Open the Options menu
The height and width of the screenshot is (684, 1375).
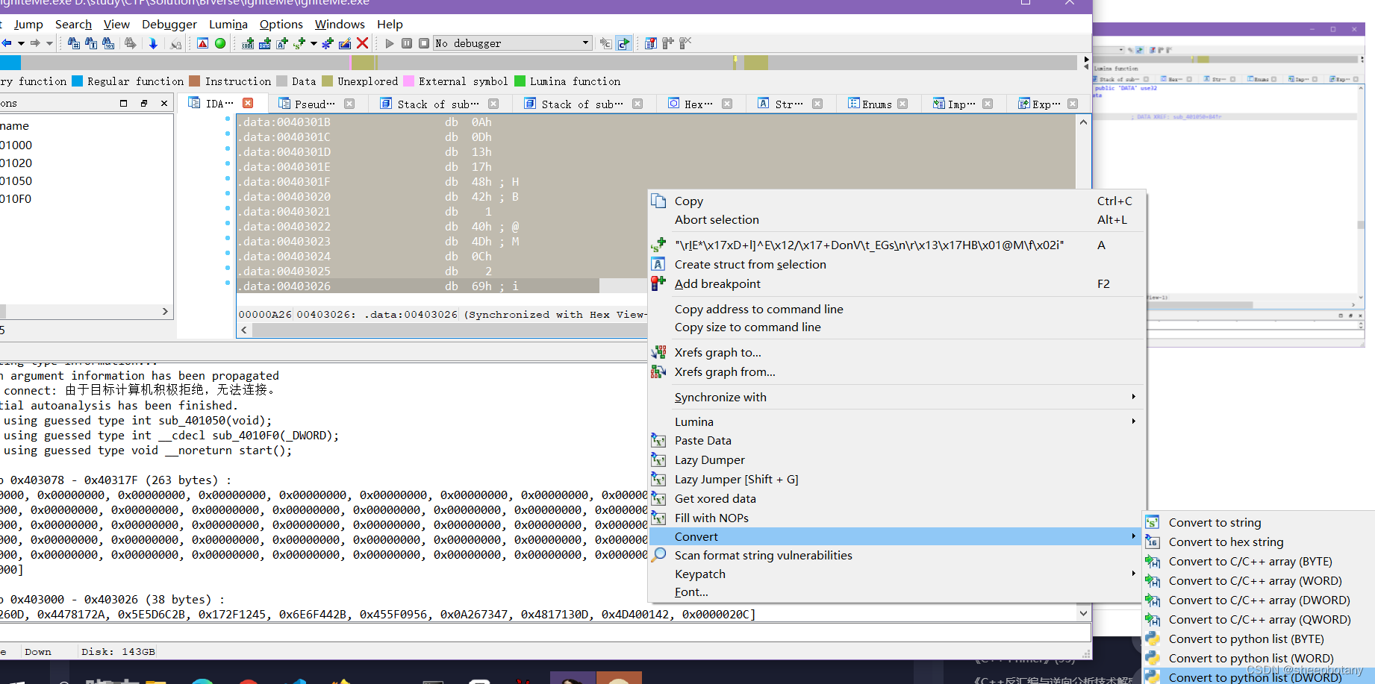tap(281, 24)
